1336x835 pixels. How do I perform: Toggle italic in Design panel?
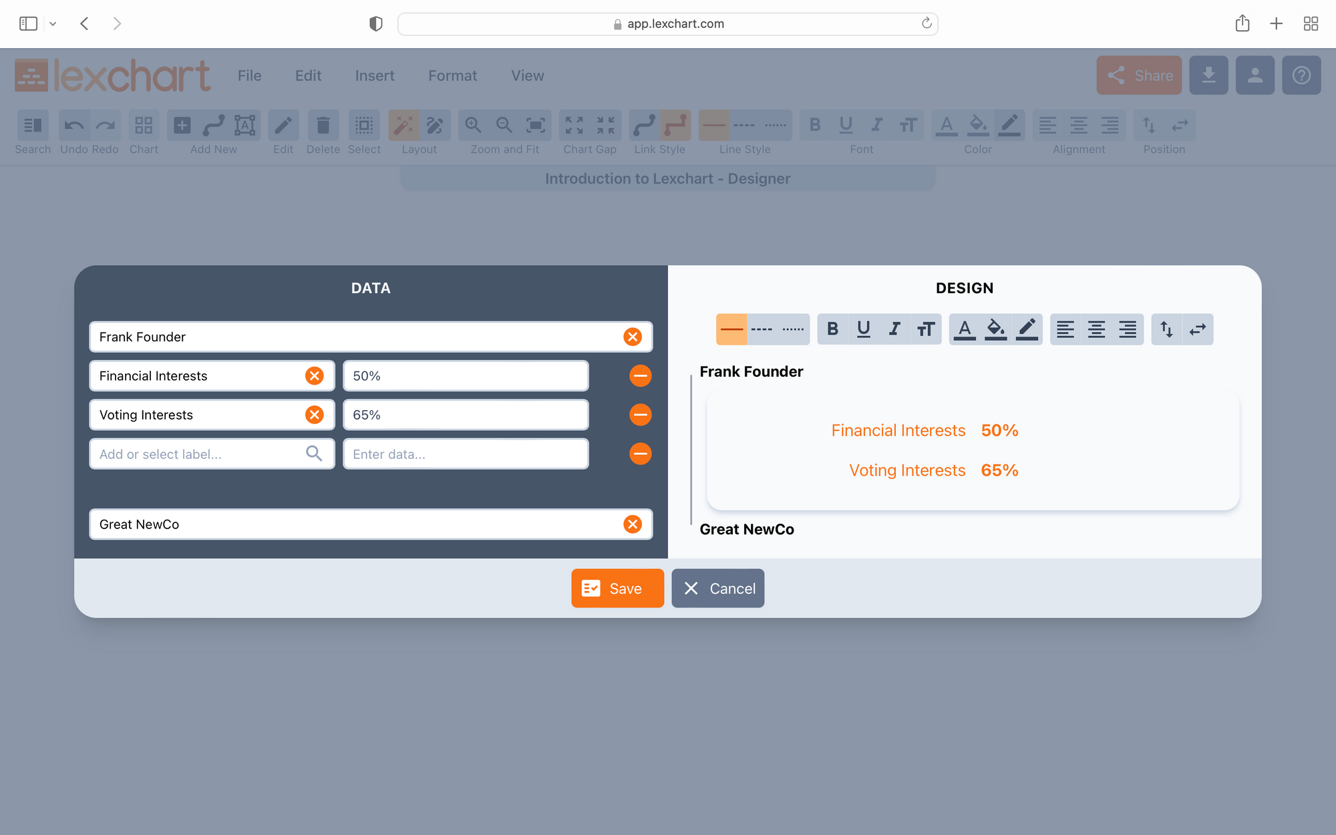(894, 329)
